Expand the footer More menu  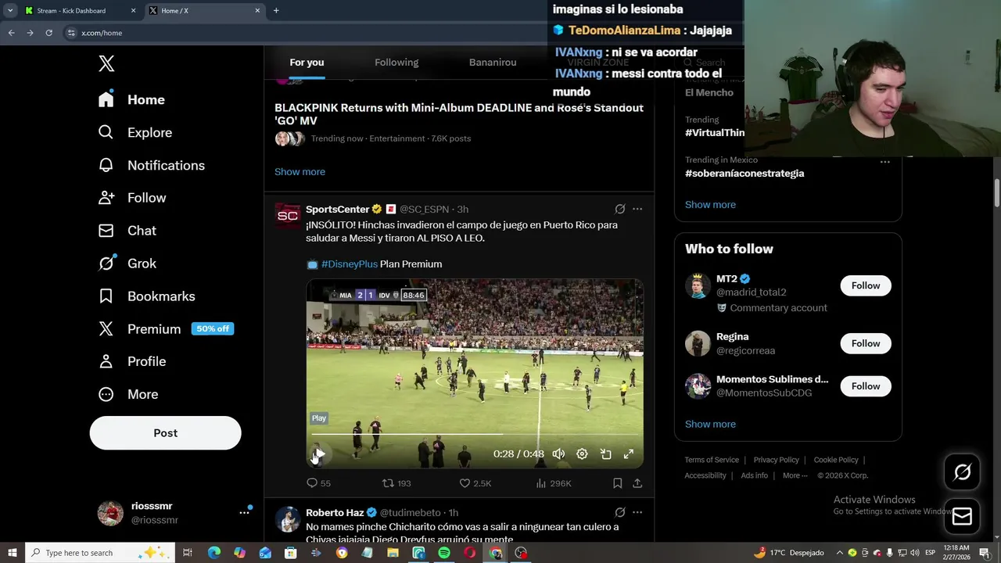click(795, 475)
